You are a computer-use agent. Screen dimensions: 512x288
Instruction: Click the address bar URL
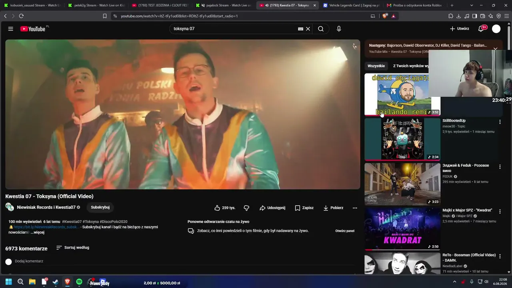tap(179, 16)
